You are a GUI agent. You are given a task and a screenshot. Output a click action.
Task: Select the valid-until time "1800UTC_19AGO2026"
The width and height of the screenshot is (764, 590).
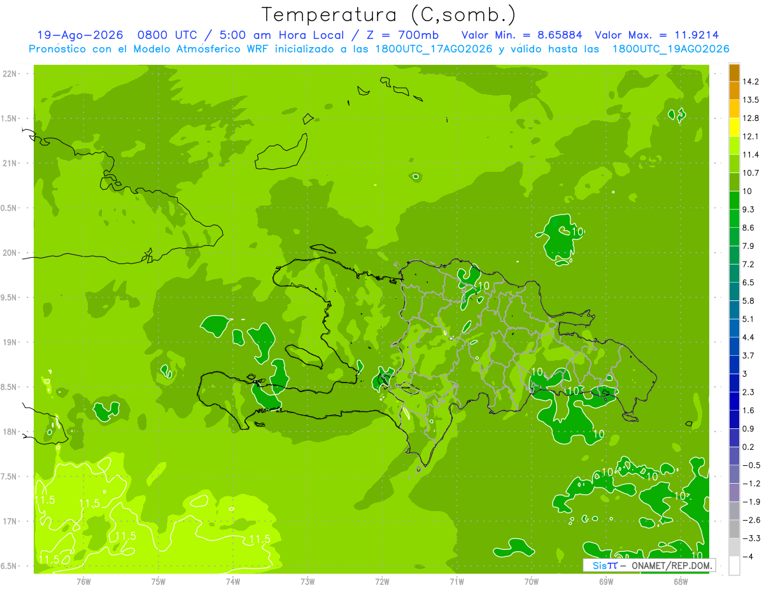click(670, 49)
